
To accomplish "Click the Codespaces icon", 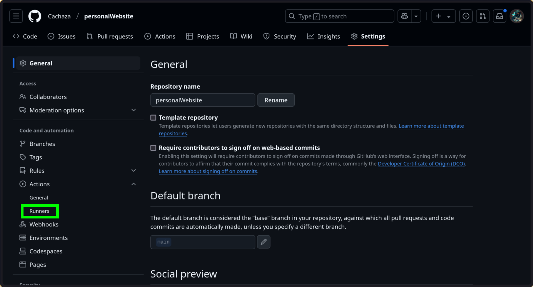I will (x=23, y=251).
